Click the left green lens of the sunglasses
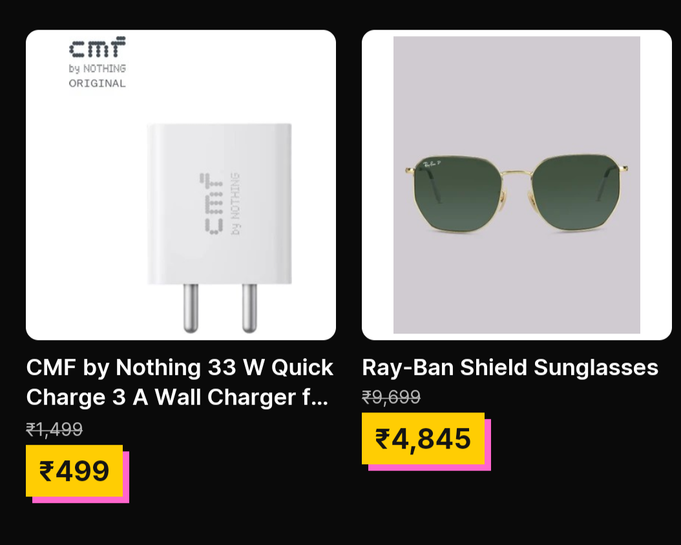The width and height of the screenshot is (681, 545). tap(460, 192)
